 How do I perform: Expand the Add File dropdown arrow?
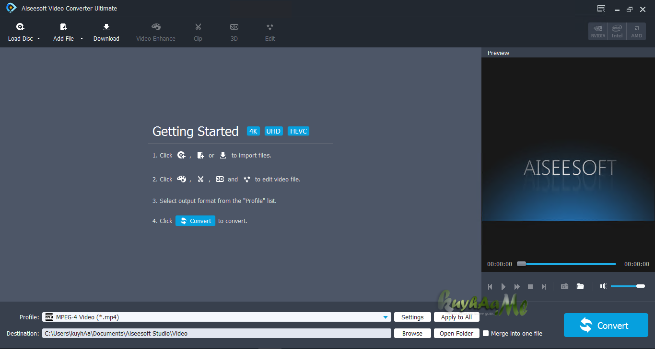[82, 39]
